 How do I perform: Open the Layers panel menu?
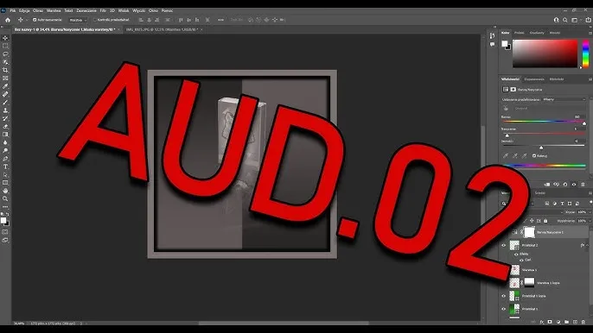590,193
